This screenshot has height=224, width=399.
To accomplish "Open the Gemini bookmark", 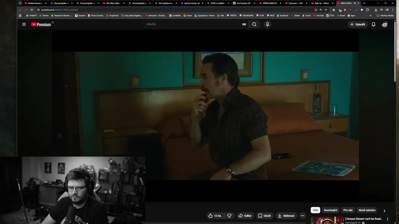I will (x=44, y=15).
